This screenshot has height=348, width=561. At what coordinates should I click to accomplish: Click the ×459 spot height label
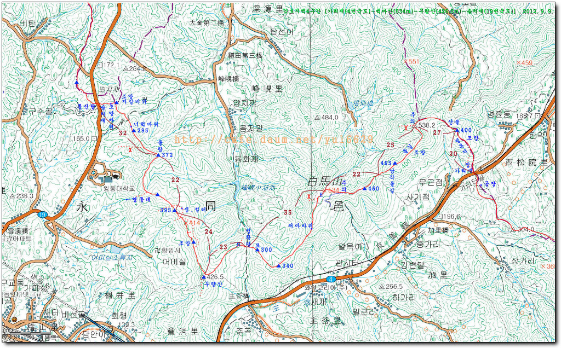point(524,63)
